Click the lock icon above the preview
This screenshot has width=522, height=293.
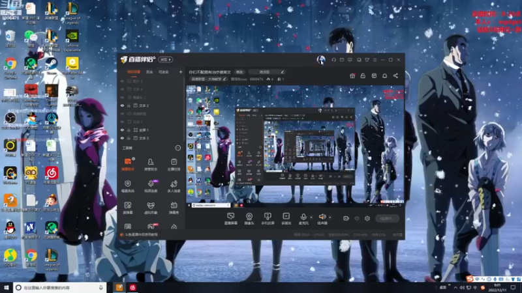(363, 76)
